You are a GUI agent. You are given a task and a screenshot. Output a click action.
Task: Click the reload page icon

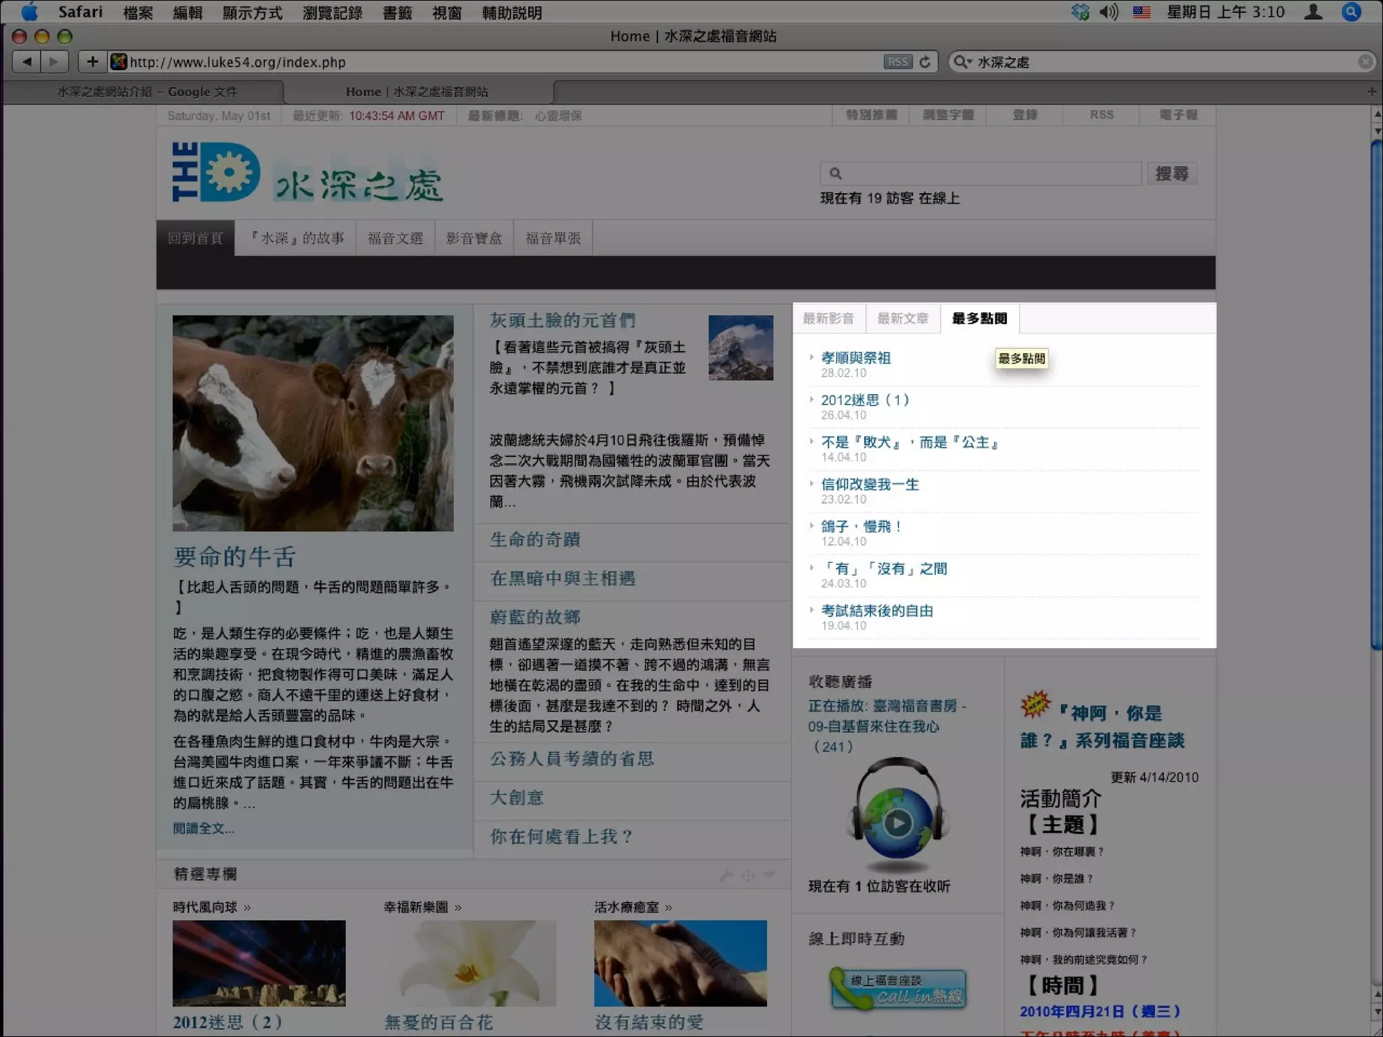pyautogui.click(x=925, y=62)
